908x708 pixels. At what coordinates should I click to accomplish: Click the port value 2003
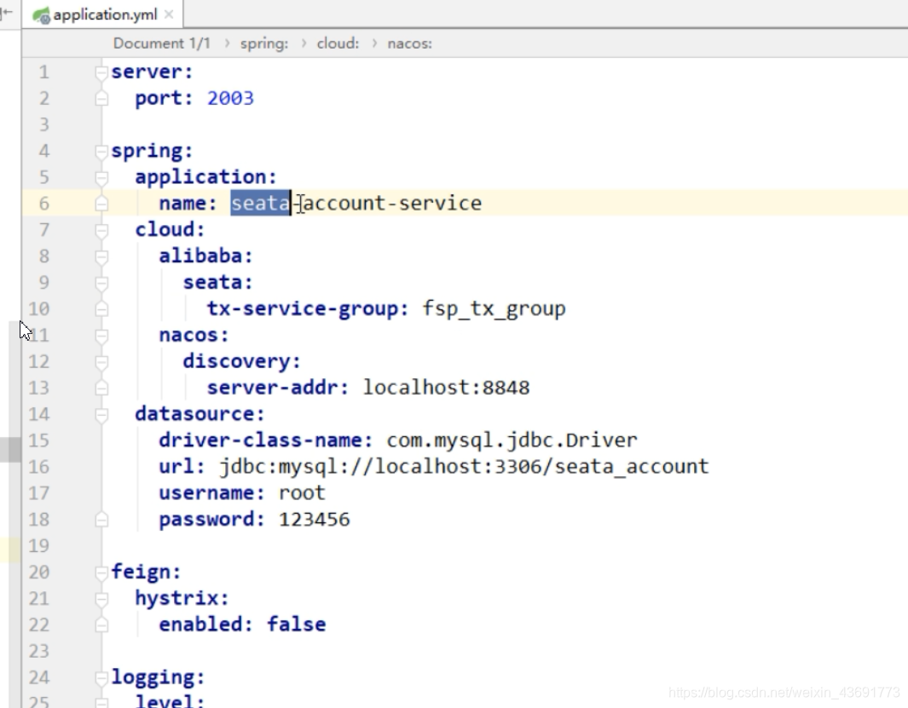(x=230, y=99)
